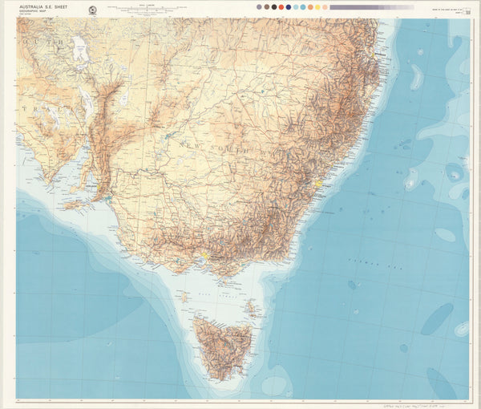Click the 'AUSTRALIA S.E. SHEET' title text
Image resolution: width=481 pixels, height=409 pixels.
[x=44, y=6]
